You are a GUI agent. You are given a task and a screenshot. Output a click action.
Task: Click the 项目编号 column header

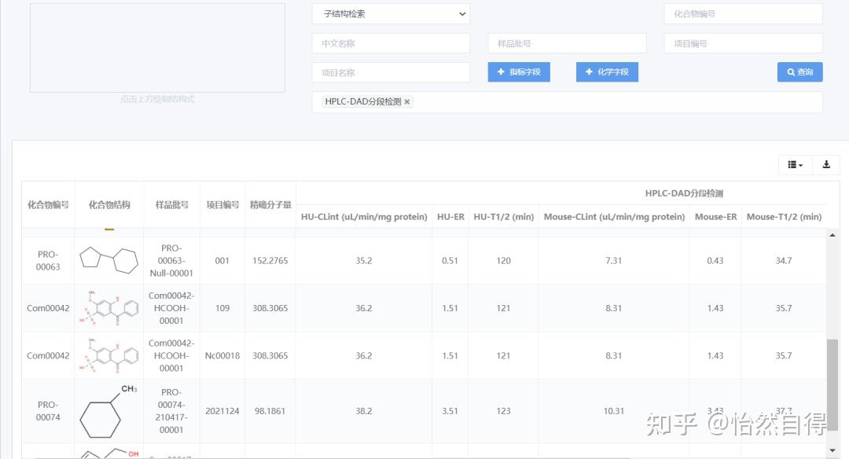pos(222,204)
